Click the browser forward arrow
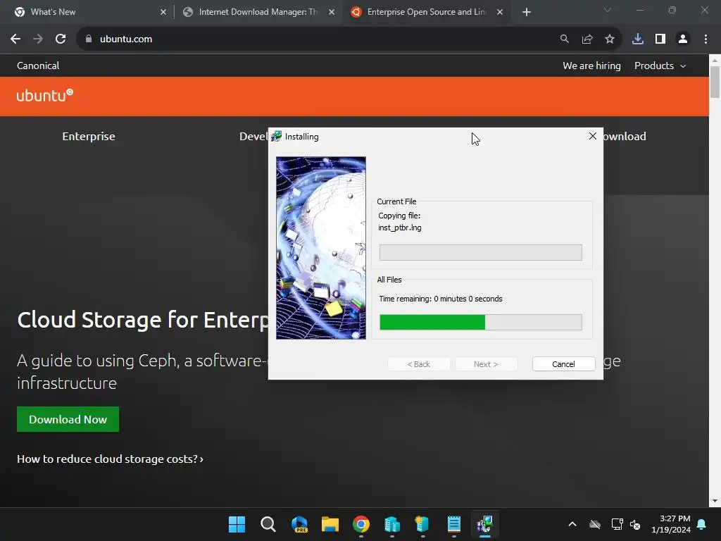 coord(38,39)
